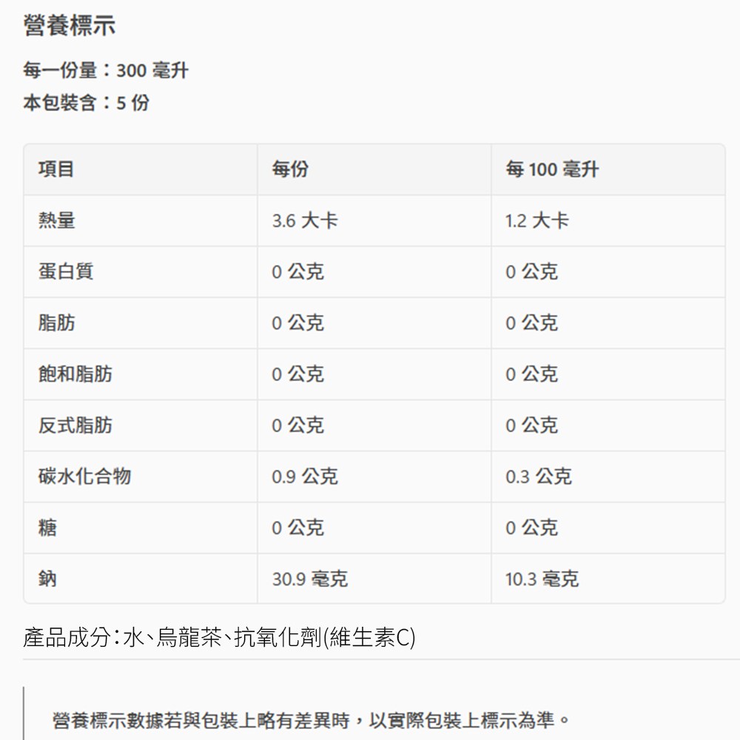740x740 pixels.
Task: Click the 本包裝含：5 份 line
Action: (86, 103)
